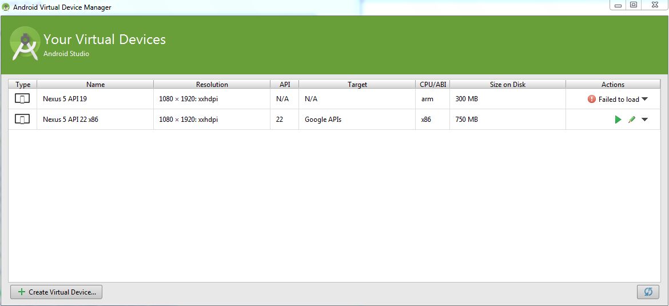Sort by the Size on Disk column header

coord(508,85)
